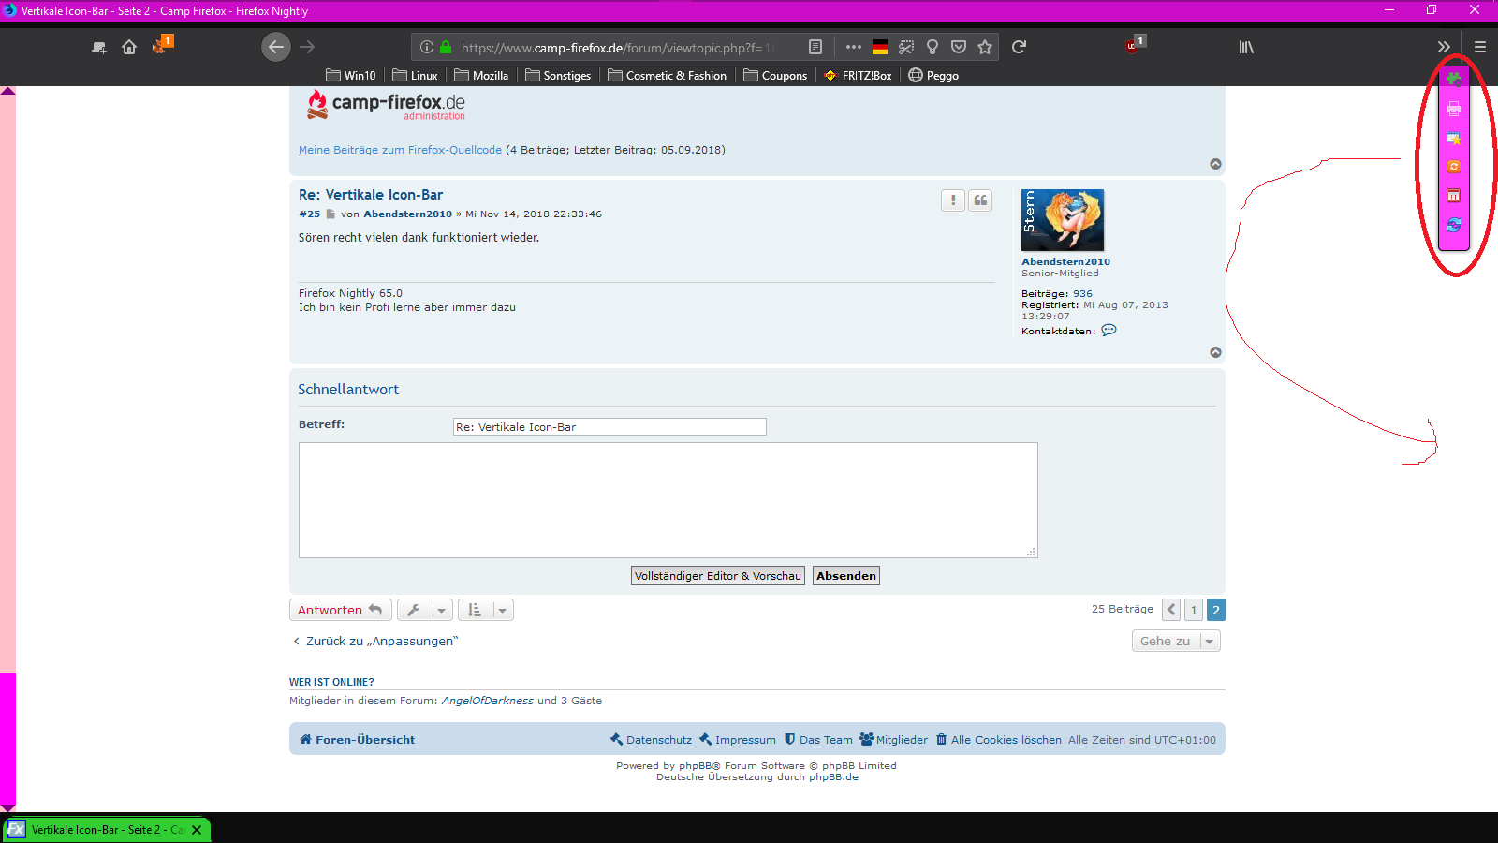Open the Coupons bookmarks folder
This screenshot has width=1498, height=843.
pyautogui.click(x=775, y=76)
